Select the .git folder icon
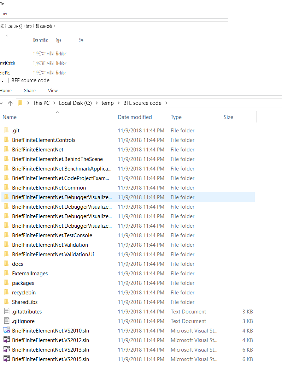This screenshot has height=365, width=282. coord(6,130)
